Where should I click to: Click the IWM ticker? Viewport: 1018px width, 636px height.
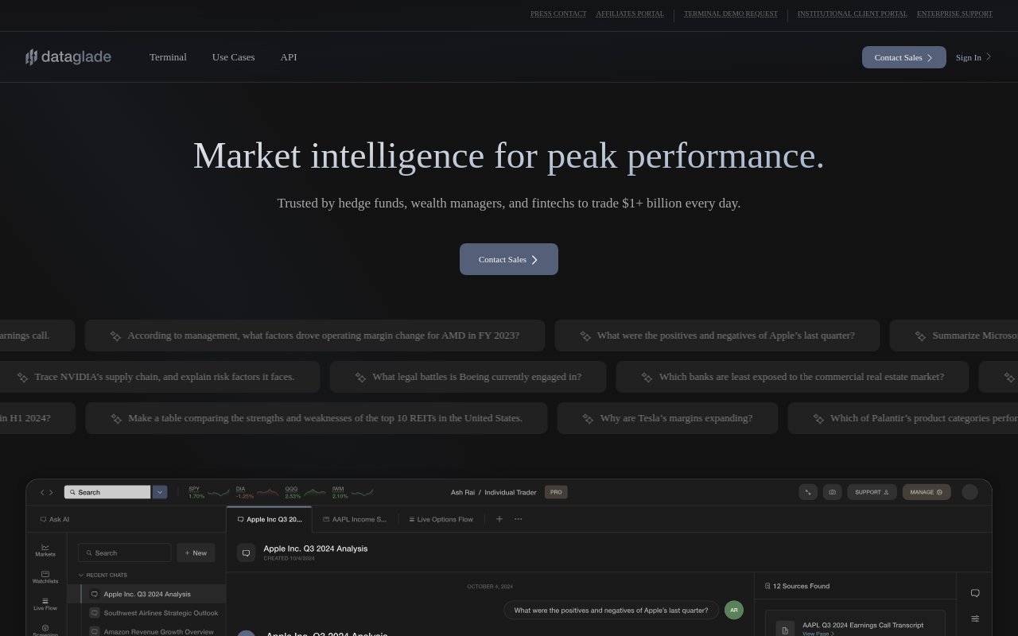[352, 492]
